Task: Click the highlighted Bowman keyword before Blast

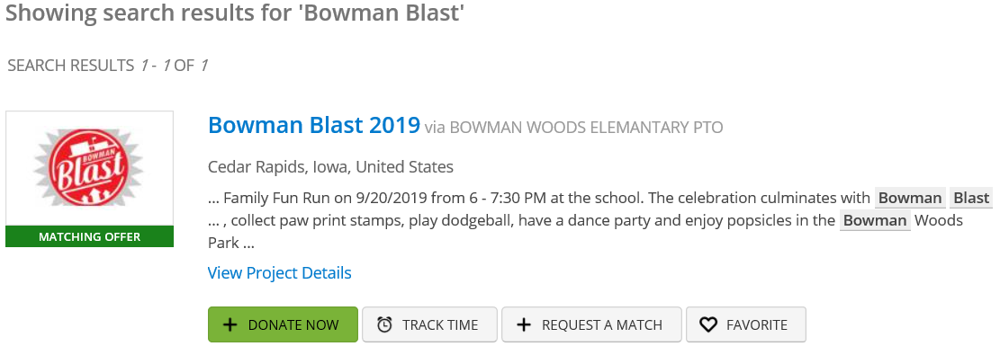Action: point(910,198)
